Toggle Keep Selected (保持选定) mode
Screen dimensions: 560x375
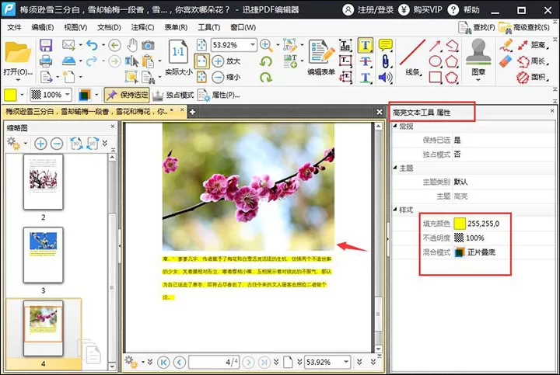tap(127, 95)
